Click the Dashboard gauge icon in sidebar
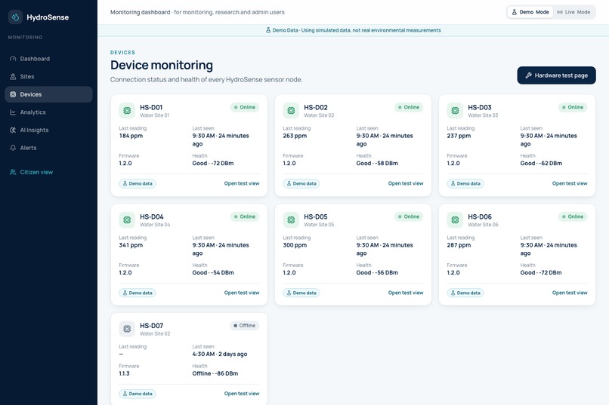Viewport: 609px width, 405px height. point(13,59)
